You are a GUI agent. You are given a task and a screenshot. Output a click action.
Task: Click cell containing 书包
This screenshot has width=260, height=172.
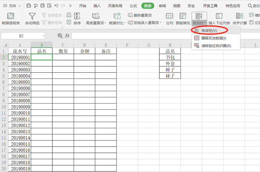coord(170,57)
